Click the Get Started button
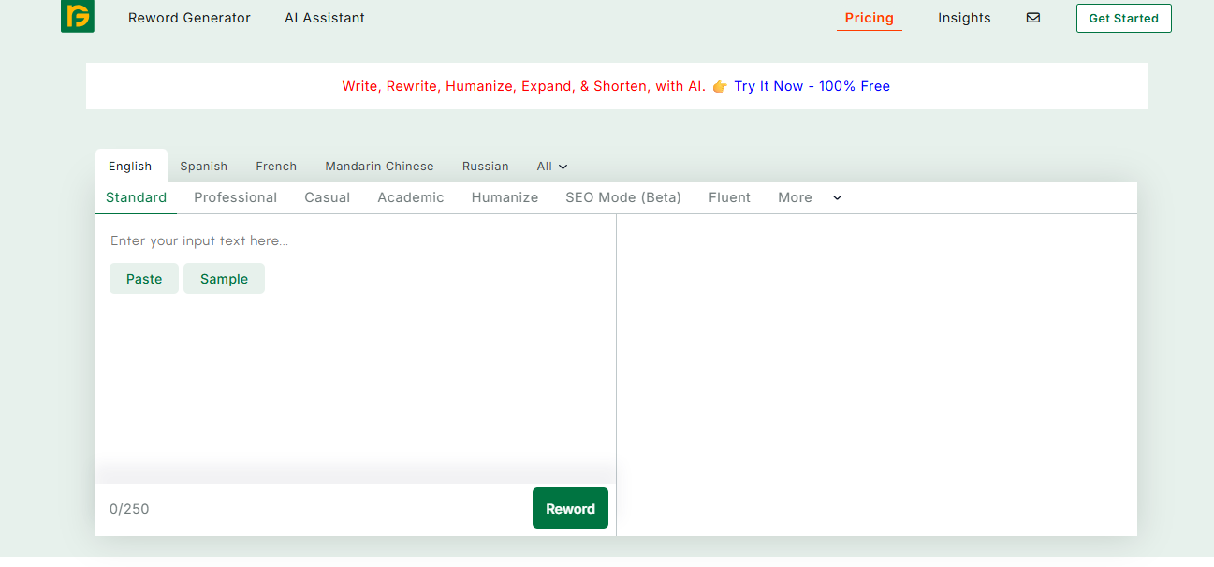1214x567 pixels. (1123, 19)
